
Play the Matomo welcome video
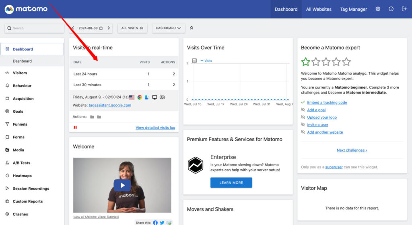122,185
